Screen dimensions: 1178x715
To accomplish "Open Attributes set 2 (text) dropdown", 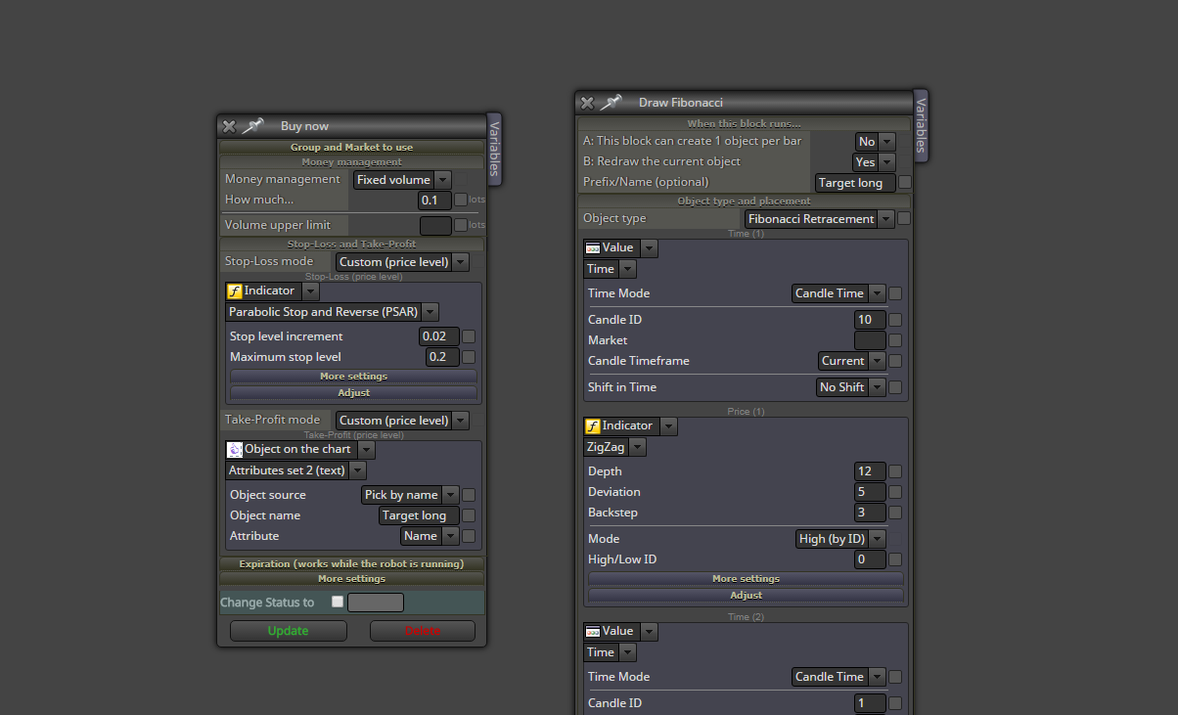I will pos(296,470).
